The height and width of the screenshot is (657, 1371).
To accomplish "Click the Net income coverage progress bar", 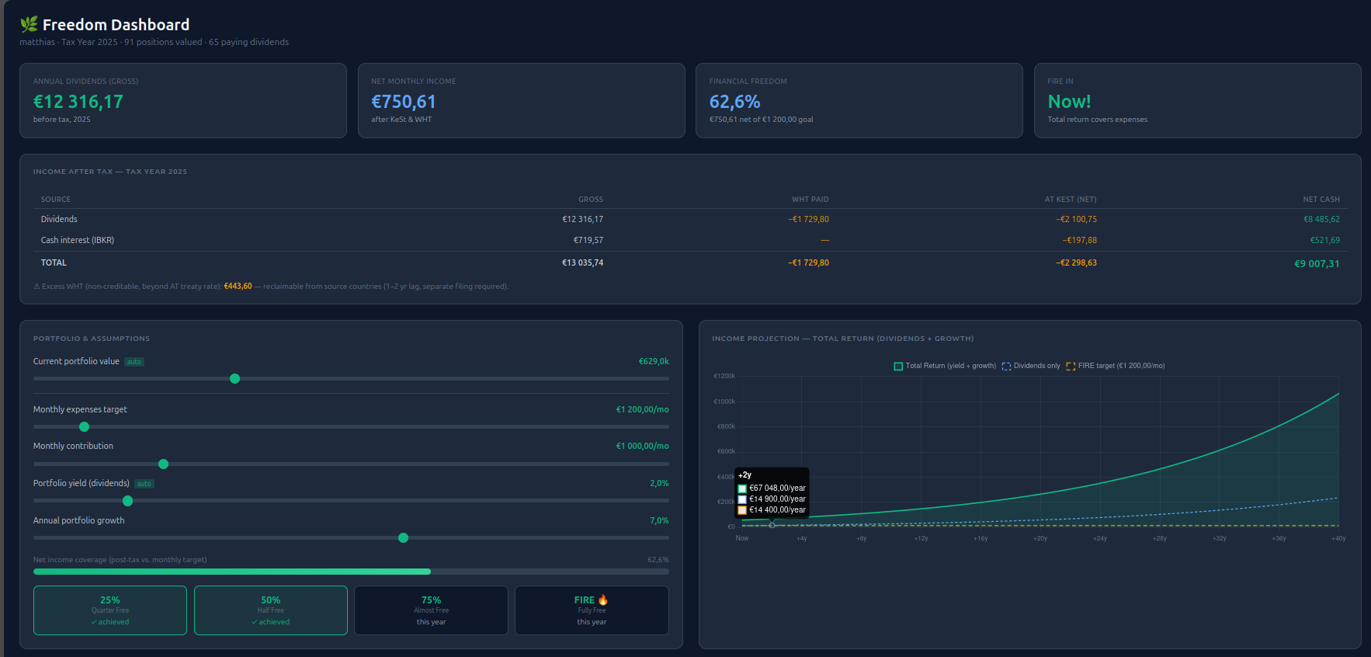I will click(x=351, y=572).
